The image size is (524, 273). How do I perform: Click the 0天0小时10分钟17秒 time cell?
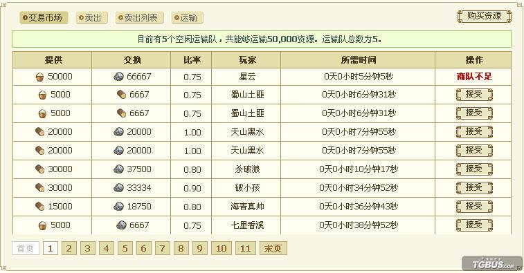[359, 169]
